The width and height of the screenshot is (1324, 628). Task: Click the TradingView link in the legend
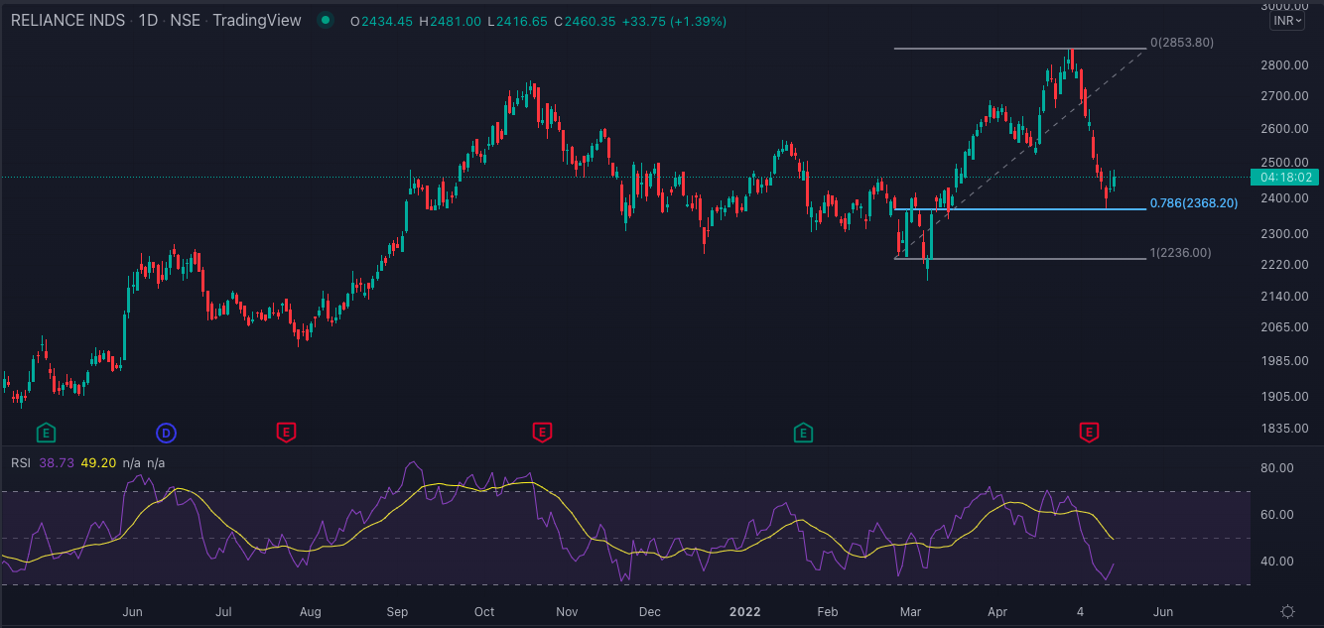(256, 20)
